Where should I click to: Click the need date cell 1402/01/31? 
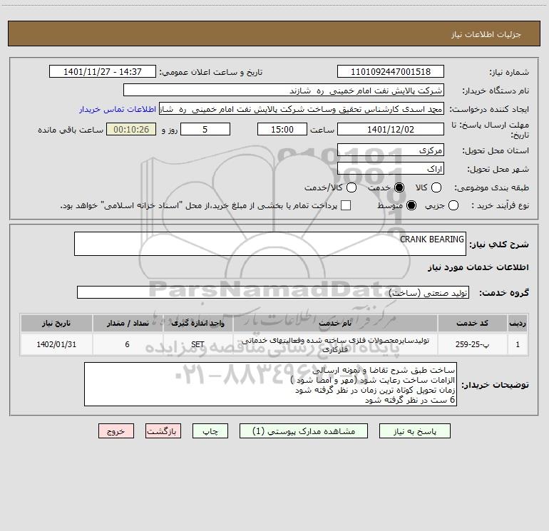pos(56,344)
